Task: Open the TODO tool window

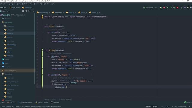Action: [11, 103]
